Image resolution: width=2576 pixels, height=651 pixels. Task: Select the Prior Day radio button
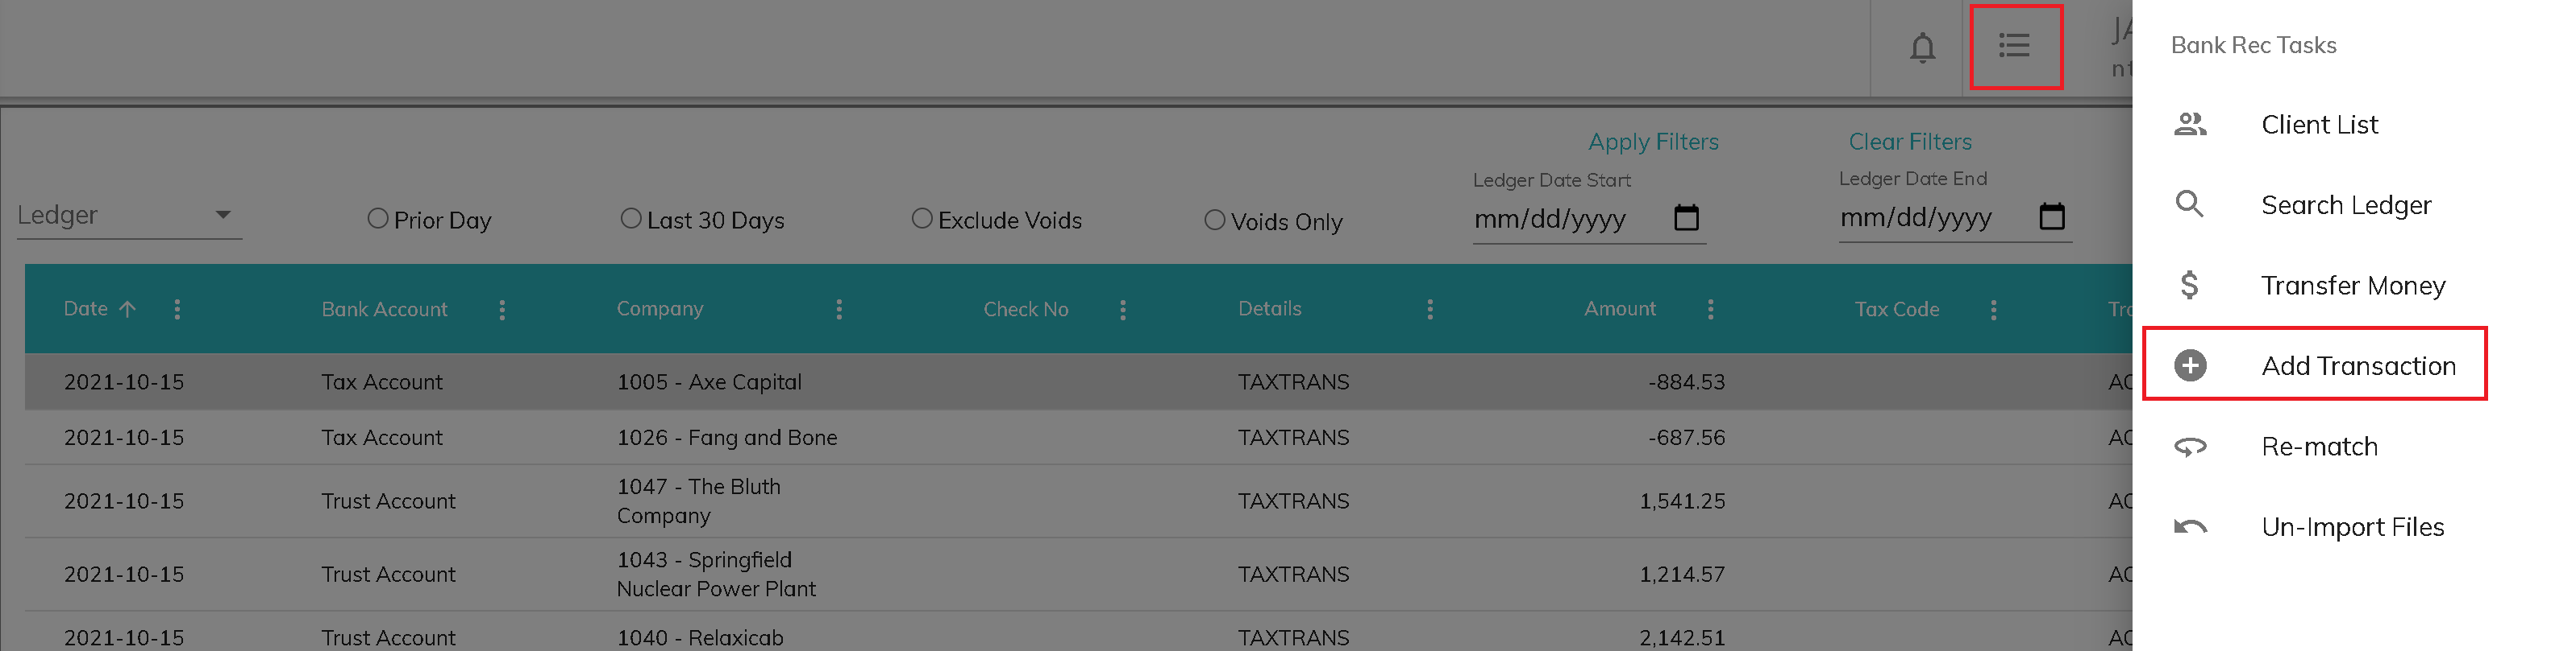(x=378, y=219)
